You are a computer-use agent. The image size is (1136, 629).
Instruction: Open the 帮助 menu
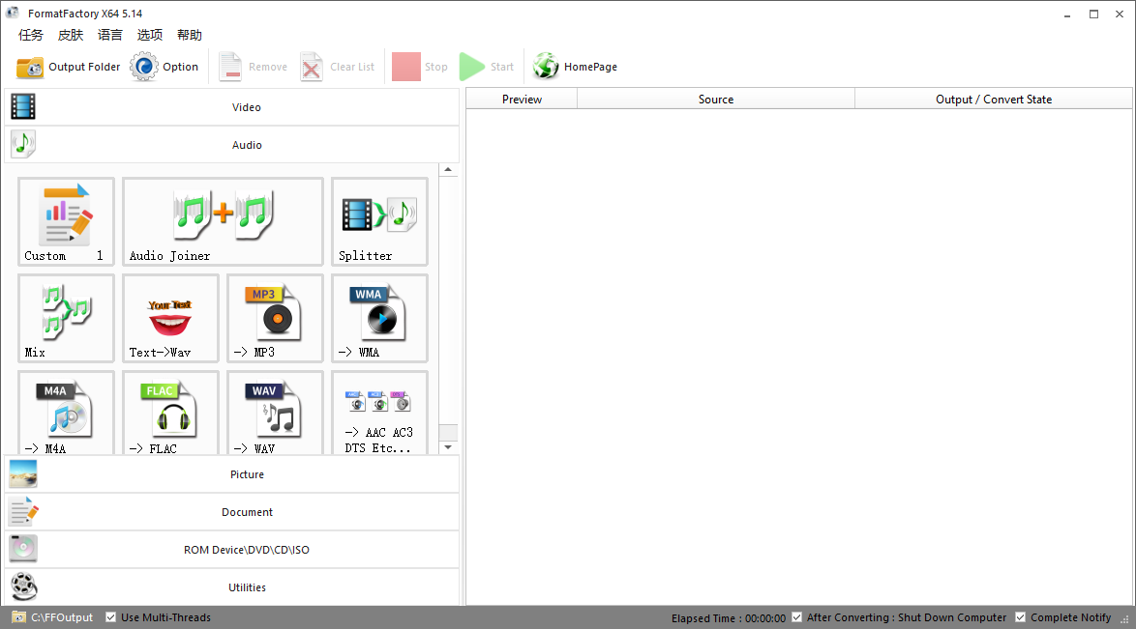click(189, 35)
